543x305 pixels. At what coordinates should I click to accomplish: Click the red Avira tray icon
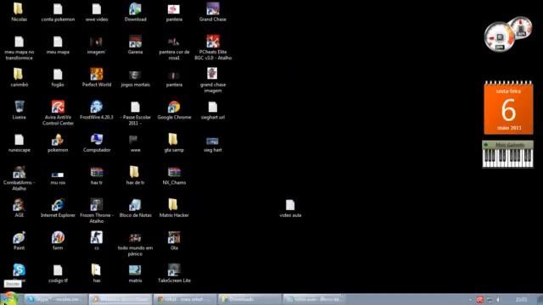[x=480, y=299]
